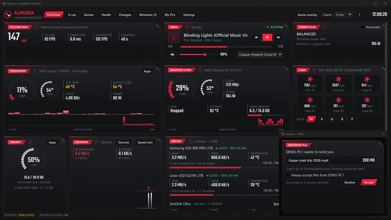Open the Settings tab
Screen dimensions: 391x220
point(189,15)
